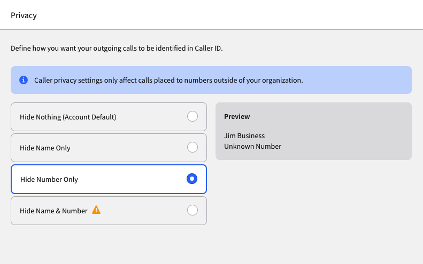Click the "Hide Name & Number" option text
Viewport: 423px width, 264px height.
pyautogui.click(x=53, y=211)
